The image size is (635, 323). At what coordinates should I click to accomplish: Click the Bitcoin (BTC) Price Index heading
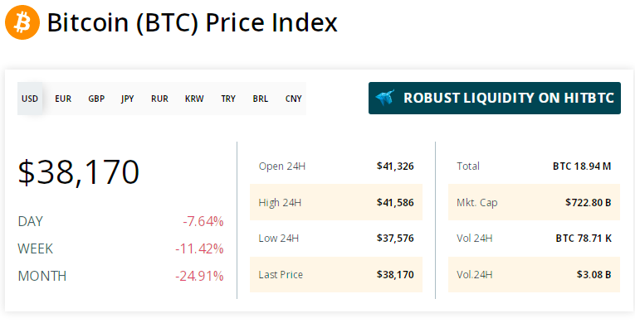click(x=193, y=22)
